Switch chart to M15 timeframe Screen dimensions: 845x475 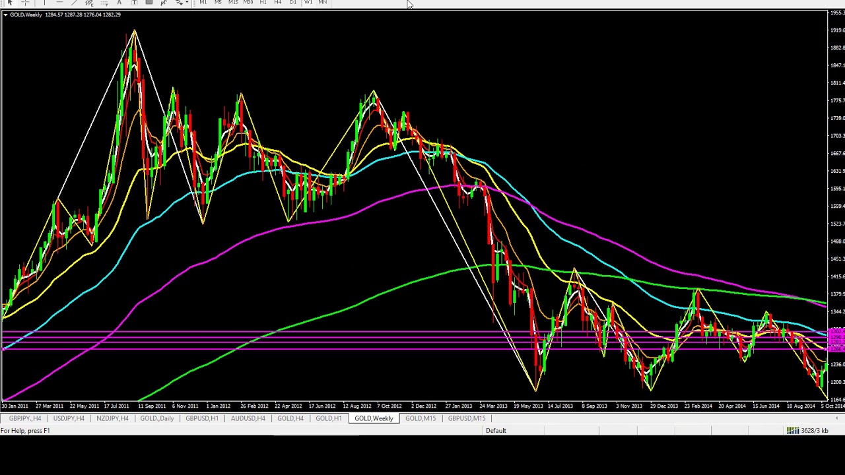point(233,3)
